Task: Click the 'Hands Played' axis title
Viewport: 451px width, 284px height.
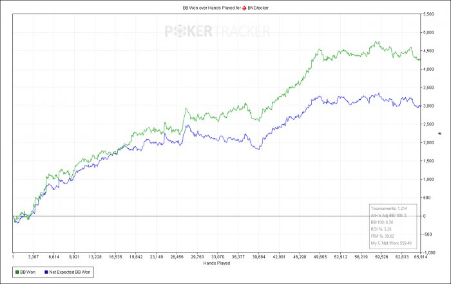Action: pyautogui.click(x=216, y=263)
